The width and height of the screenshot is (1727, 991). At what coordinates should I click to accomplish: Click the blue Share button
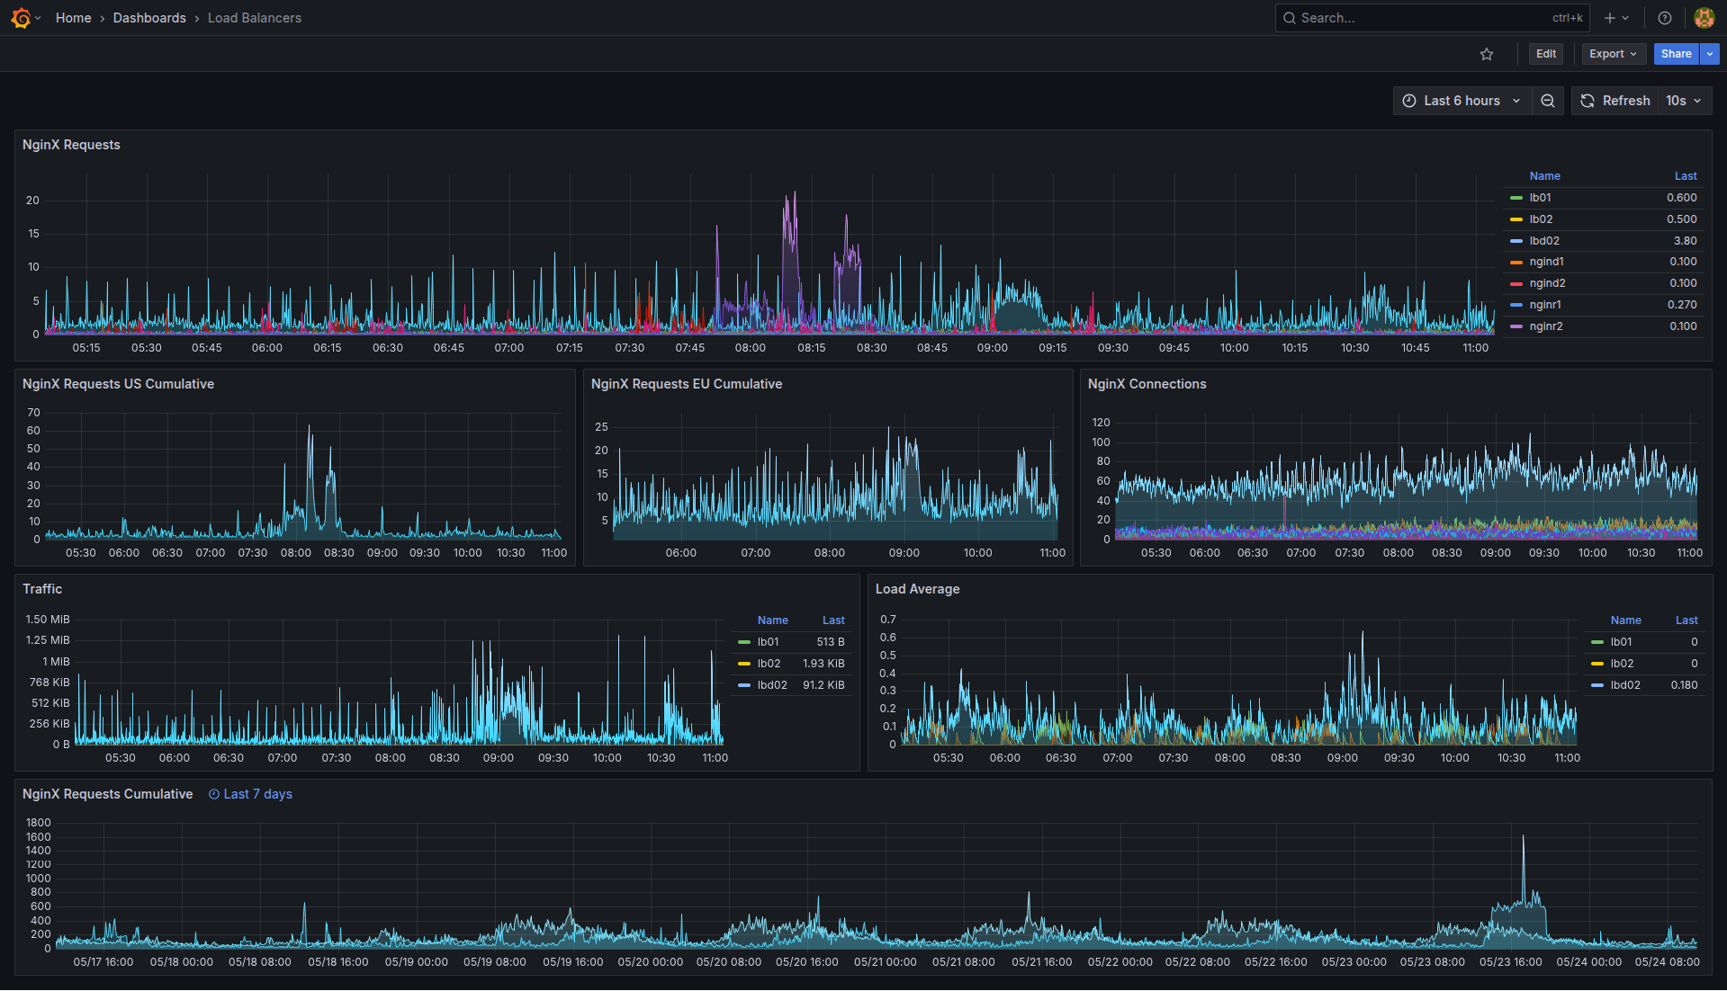(x=1676, y=54)
